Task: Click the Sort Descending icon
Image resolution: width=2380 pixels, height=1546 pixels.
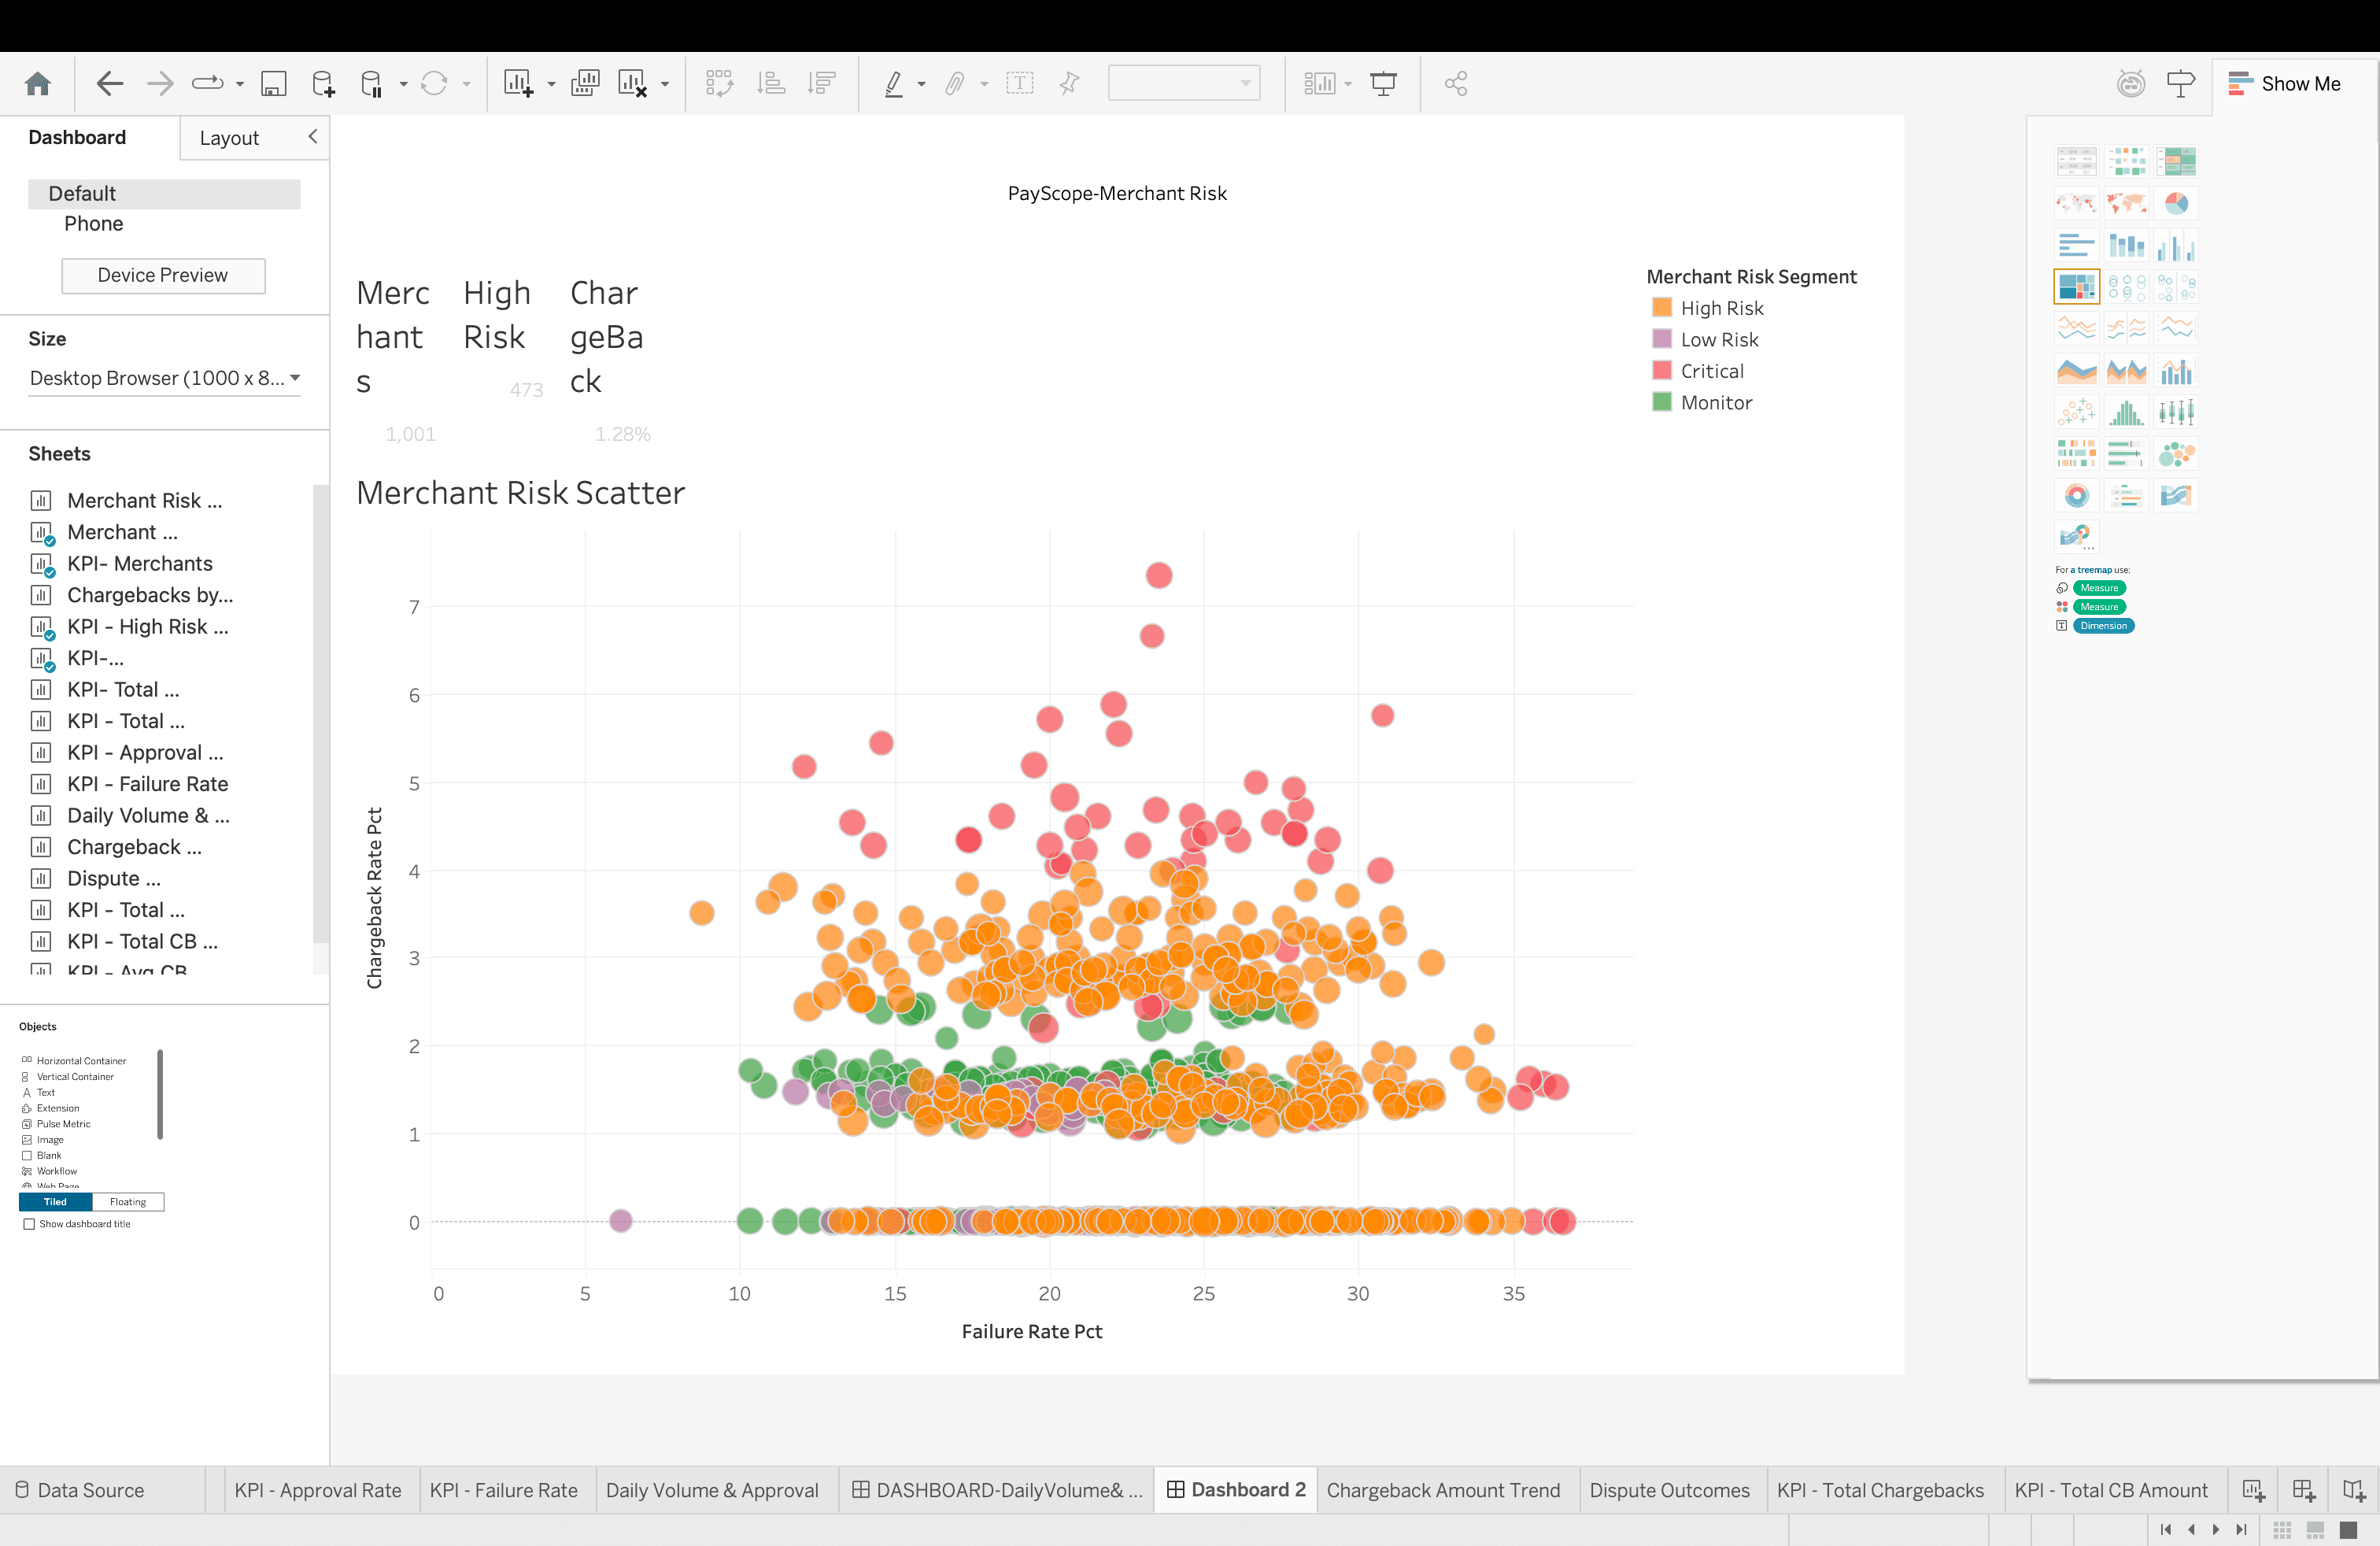Action: (x=822, y=84)
